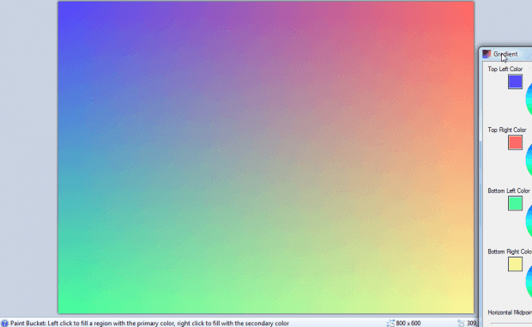Click the image size icon near 800 x 600

pos(390,324)
